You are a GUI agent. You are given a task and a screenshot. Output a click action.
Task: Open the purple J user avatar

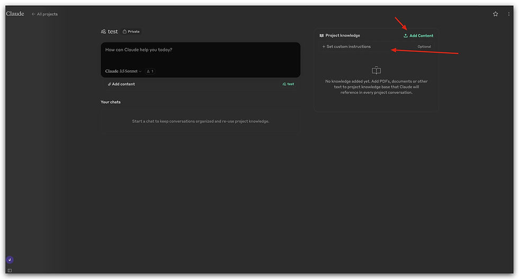(10, 260)
